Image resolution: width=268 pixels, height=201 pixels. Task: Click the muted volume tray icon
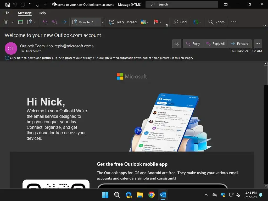238,195
